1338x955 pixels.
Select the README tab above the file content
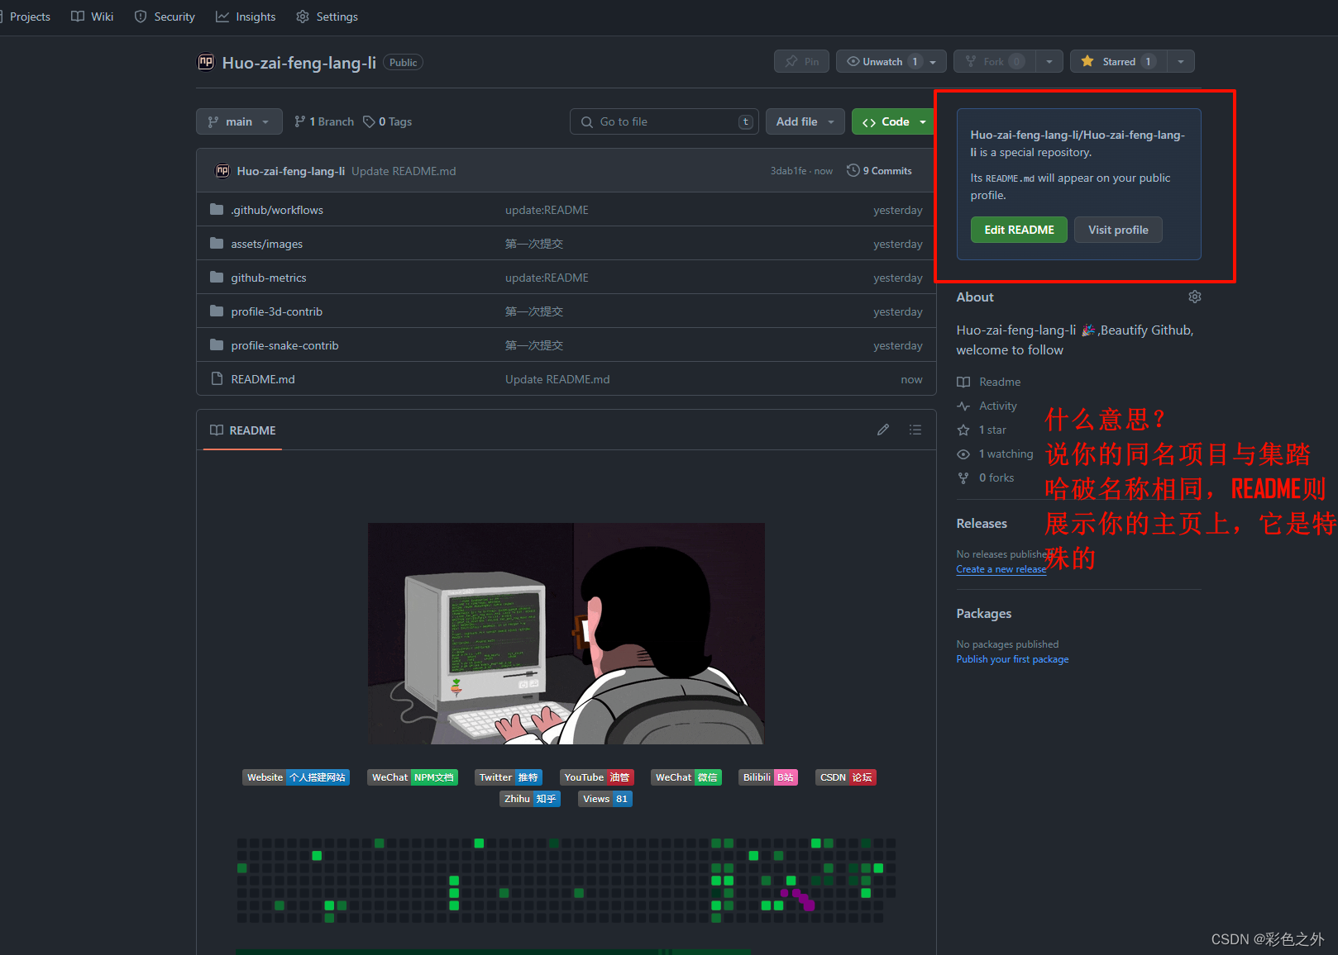point(243,430)
